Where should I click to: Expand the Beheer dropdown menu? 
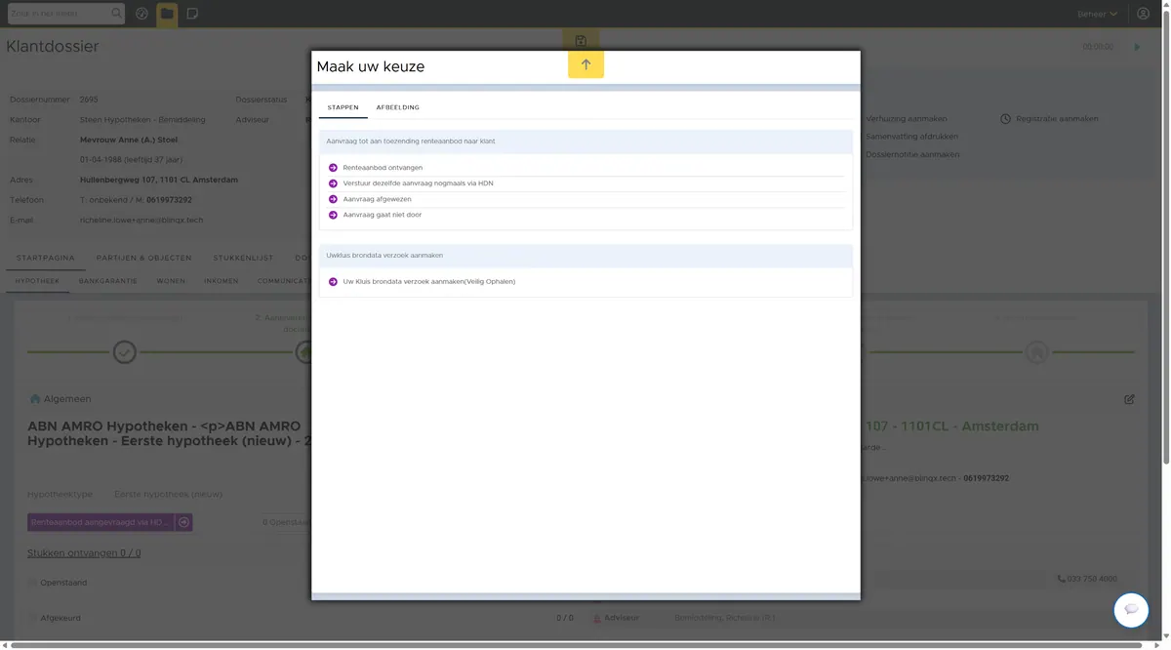[1097, 14]
